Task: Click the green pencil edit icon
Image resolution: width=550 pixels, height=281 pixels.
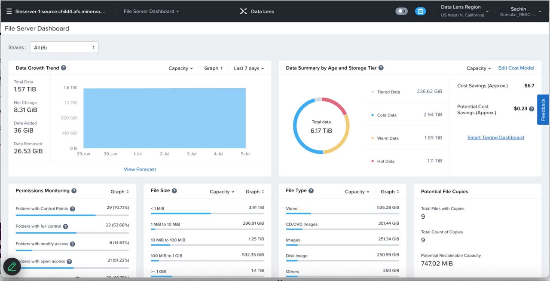Action: click(12, 266)
